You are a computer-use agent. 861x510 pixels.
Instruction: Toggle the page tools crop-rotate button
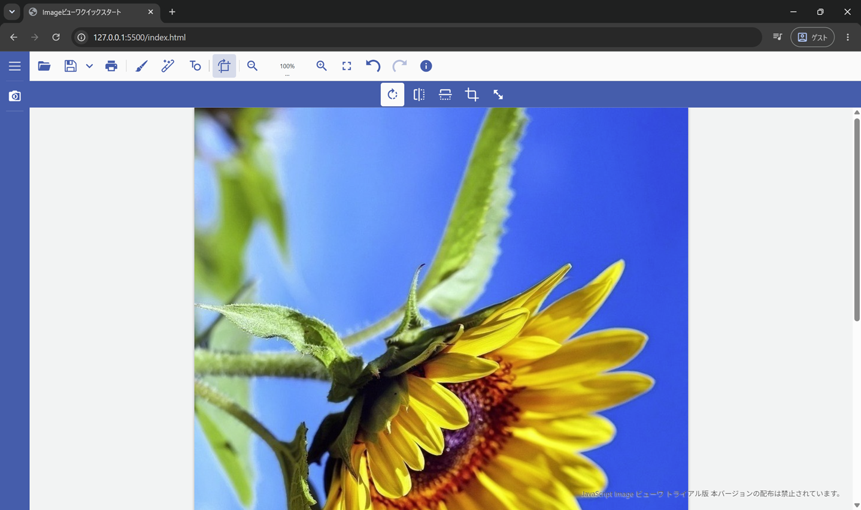tap(225, 66)
